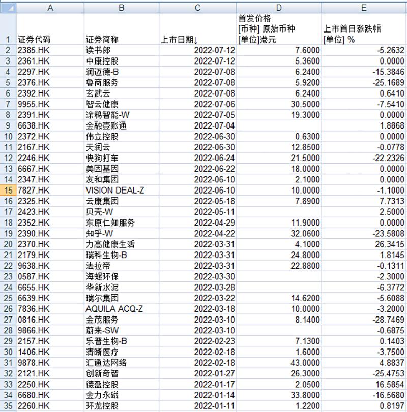Select cell 中康控股

tap(122, 61)
